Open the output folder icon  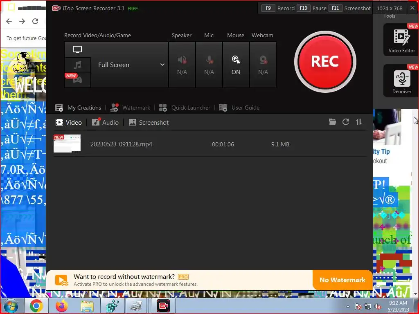(x=332, y=122)
